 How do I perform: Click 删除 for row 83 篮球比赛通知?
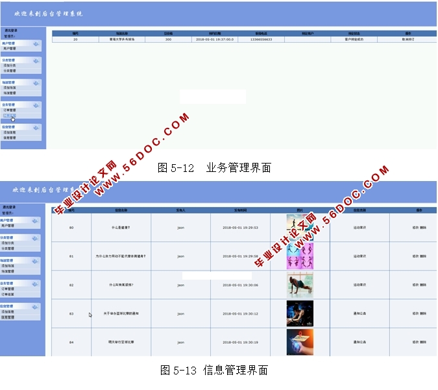tap(423, 313)
